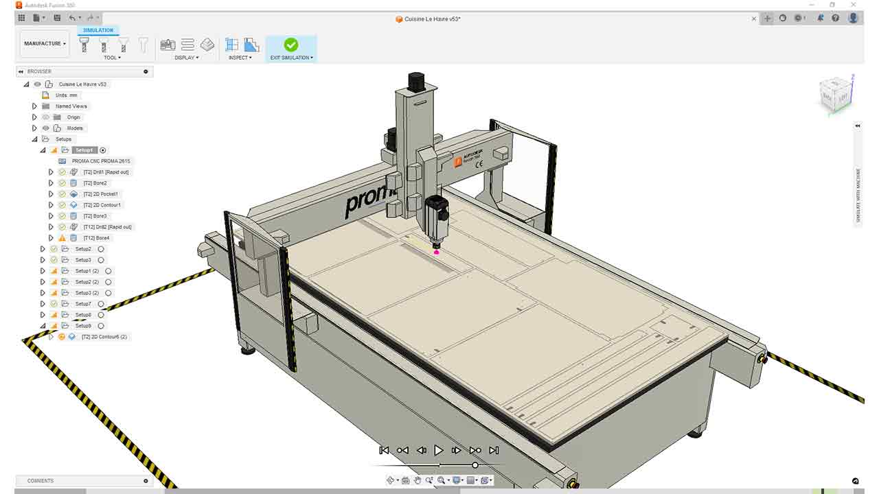Toggle visibility eye of Models folder
The image size is (879, 494).
click(x=46, y=128)
